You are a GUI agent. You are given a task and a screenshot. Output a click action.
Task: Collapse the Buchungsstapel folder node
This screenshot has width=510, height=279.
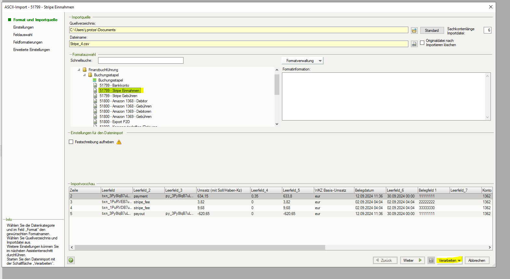click(84, 75)
